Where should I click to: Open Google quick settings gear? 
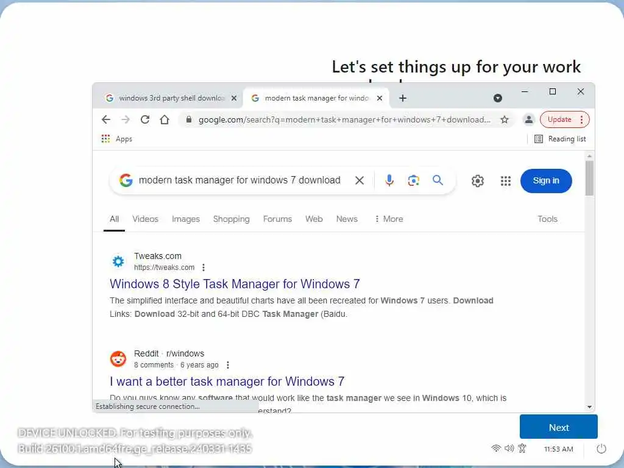pyautogui.click(x=478, y=181)
